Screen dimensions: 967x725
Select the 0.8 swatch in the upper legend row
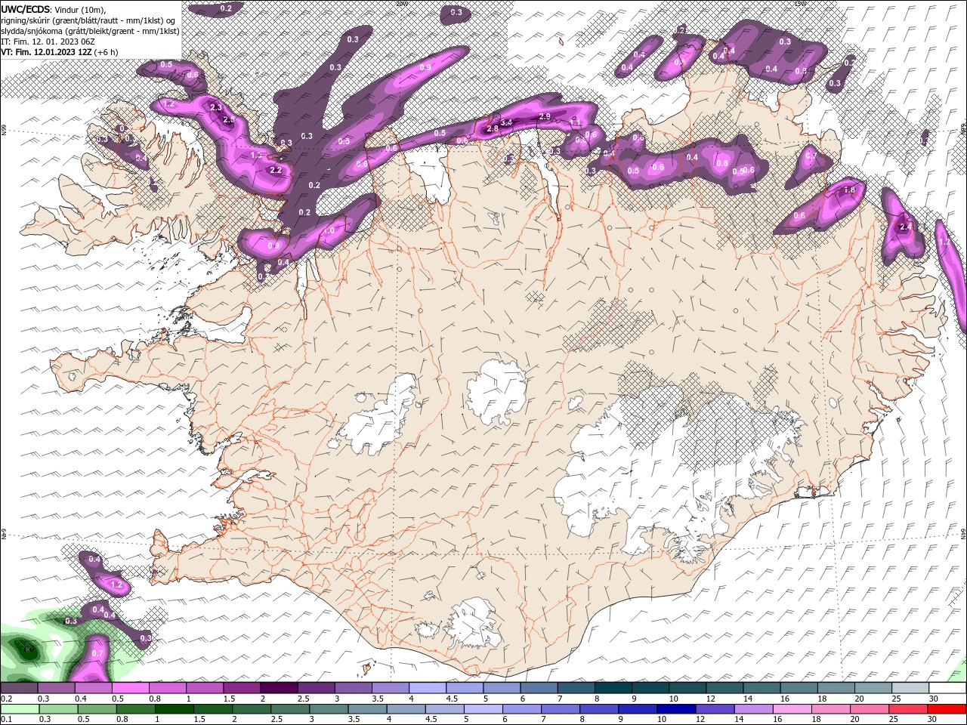pyautogui.click(x=167, y=688)
